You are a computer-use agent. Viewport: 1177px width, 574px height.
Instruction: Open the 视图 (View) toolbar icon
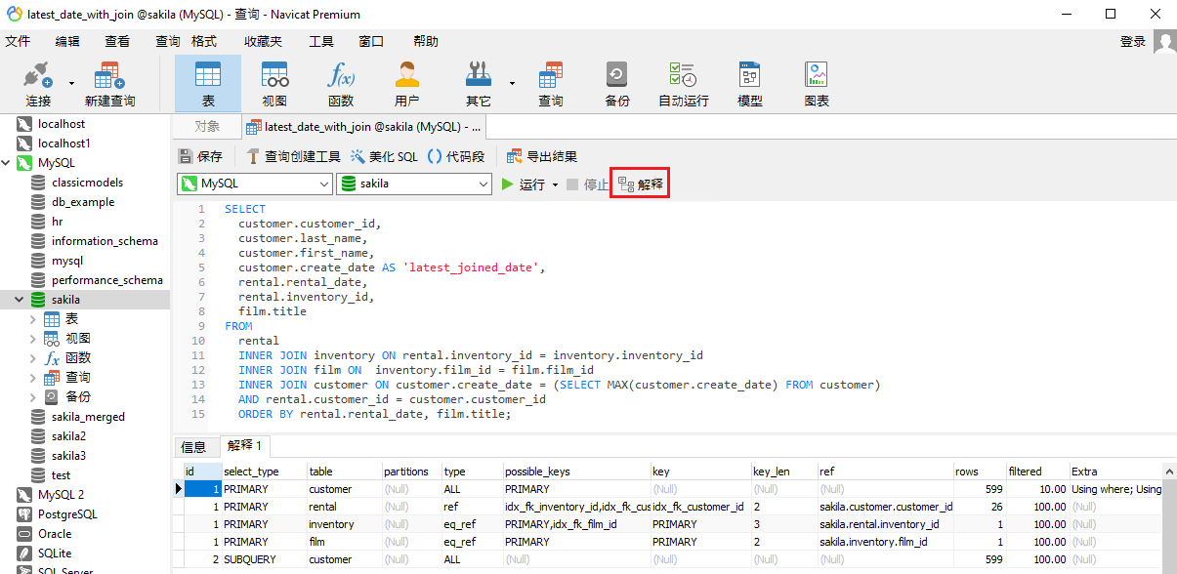(274, 83)
